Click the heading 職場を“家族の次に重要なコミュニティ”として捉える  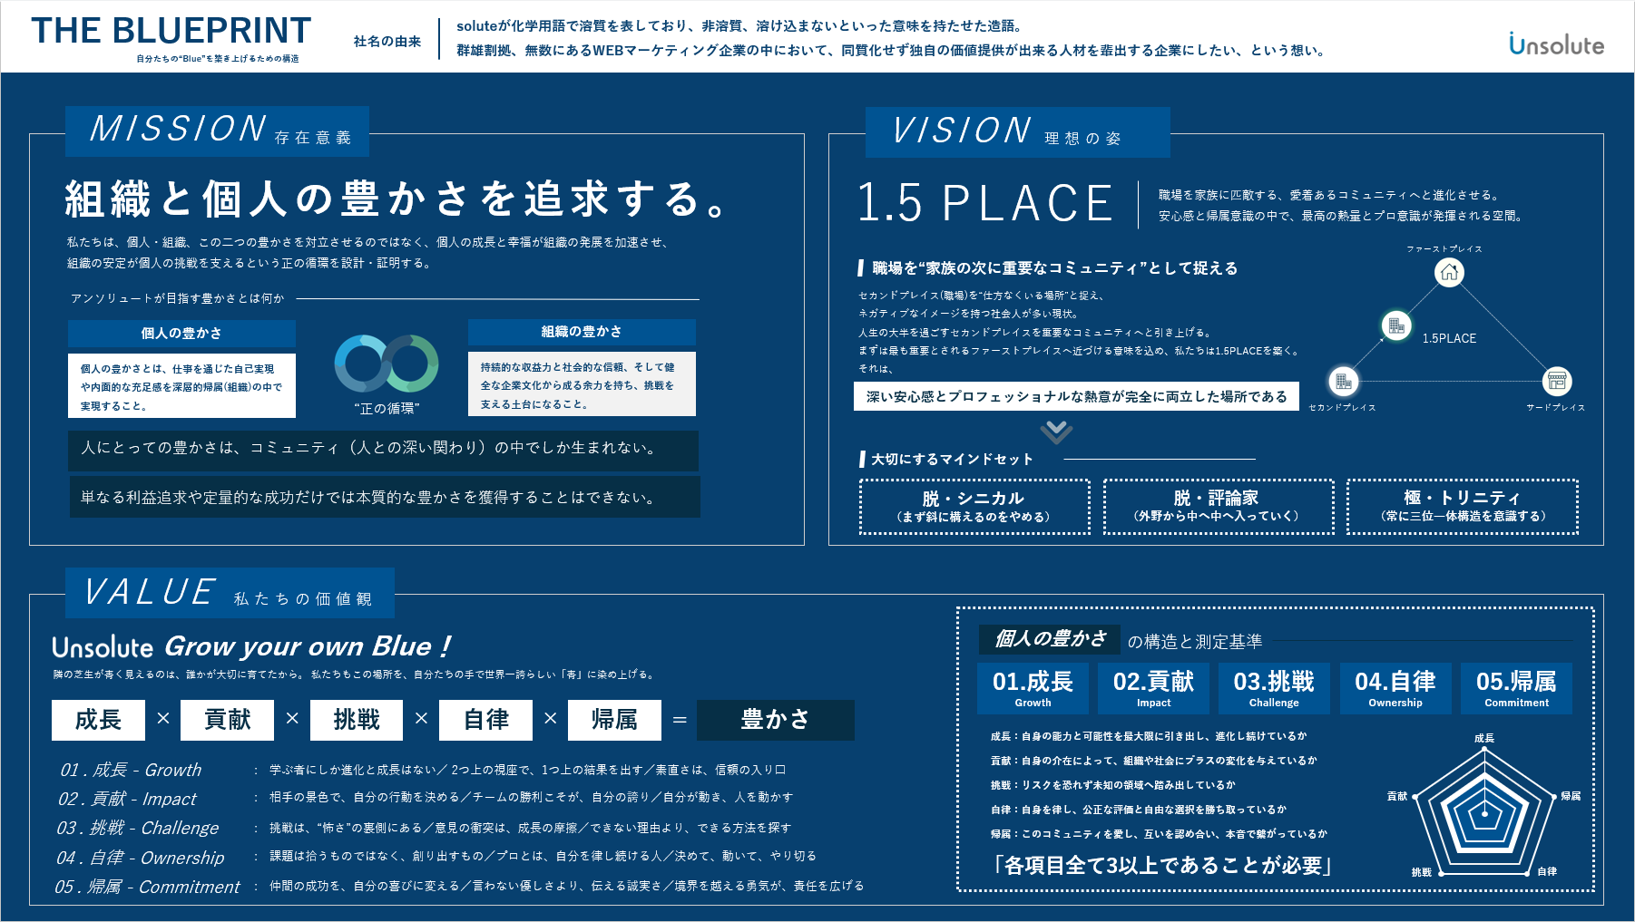point(1055,268)
